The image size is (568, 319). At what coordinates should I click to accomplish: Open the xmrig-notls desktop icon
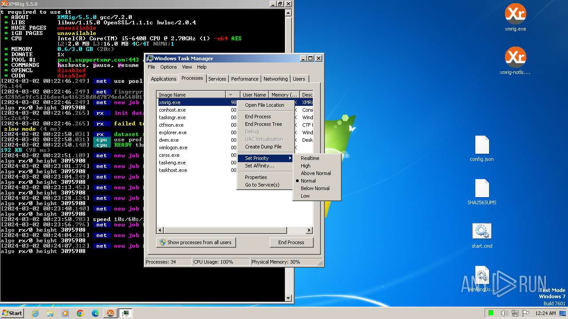click(515, 61)
